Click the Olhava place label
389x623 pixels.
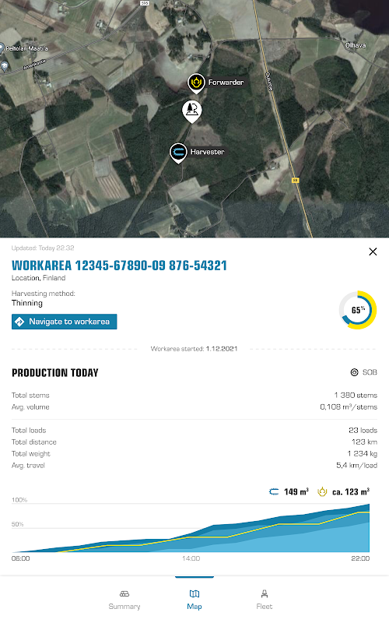click(356, 45)
